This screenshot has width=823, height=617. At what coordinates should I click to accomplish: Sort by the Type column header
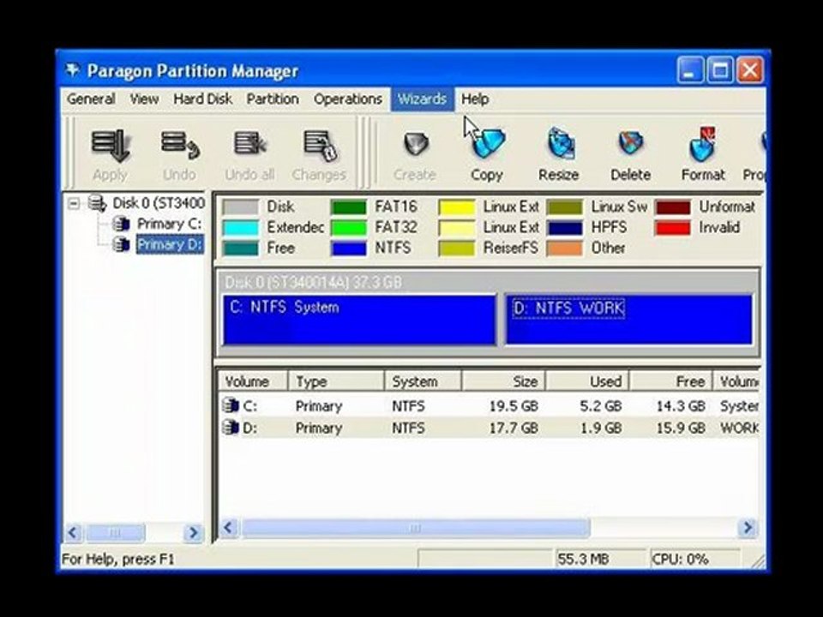[x=336, y=381]
